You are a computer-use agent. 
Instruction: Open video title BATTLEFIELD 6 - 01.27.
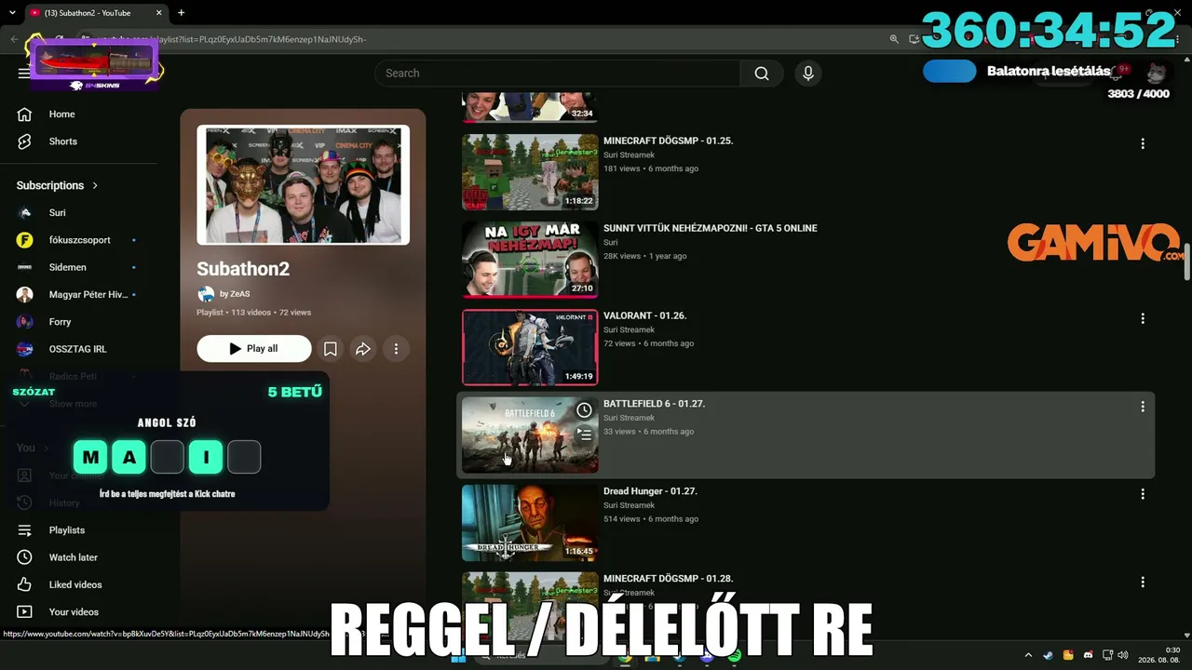654,404
